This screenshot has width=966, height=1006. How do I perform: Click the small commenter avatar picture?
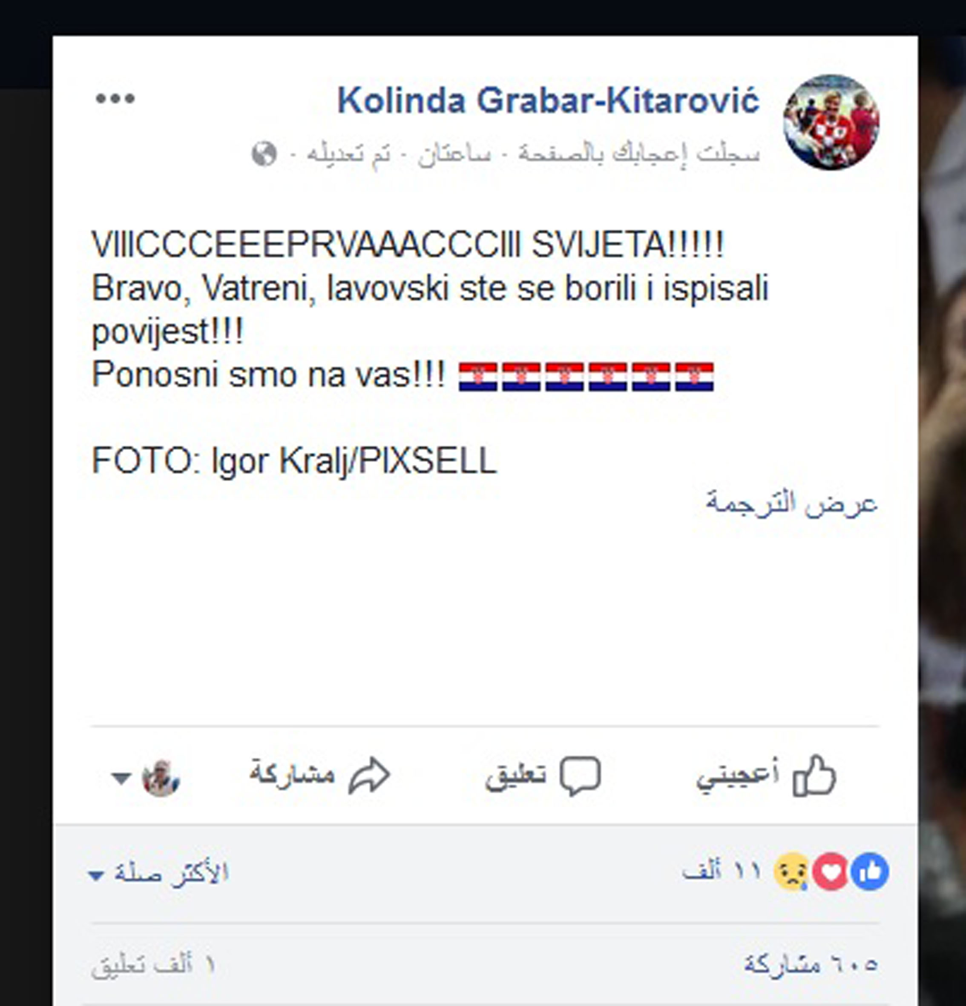click(161, 777)
